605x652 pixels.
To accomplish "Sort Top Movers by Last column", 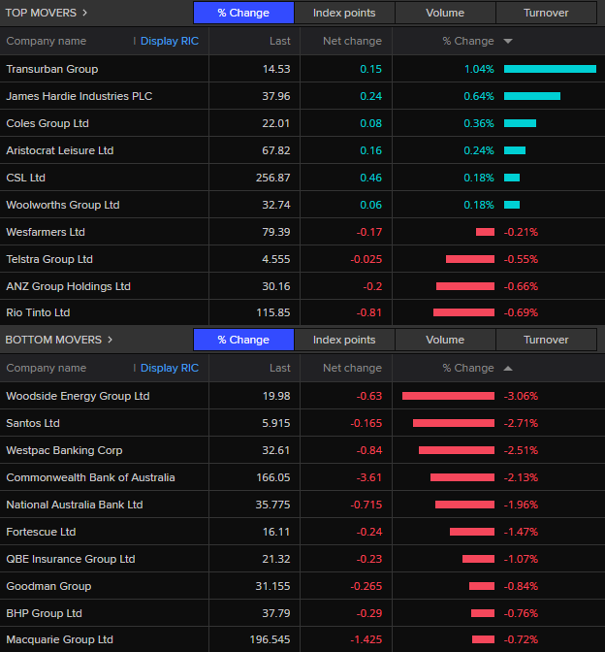I will (279, 41).
